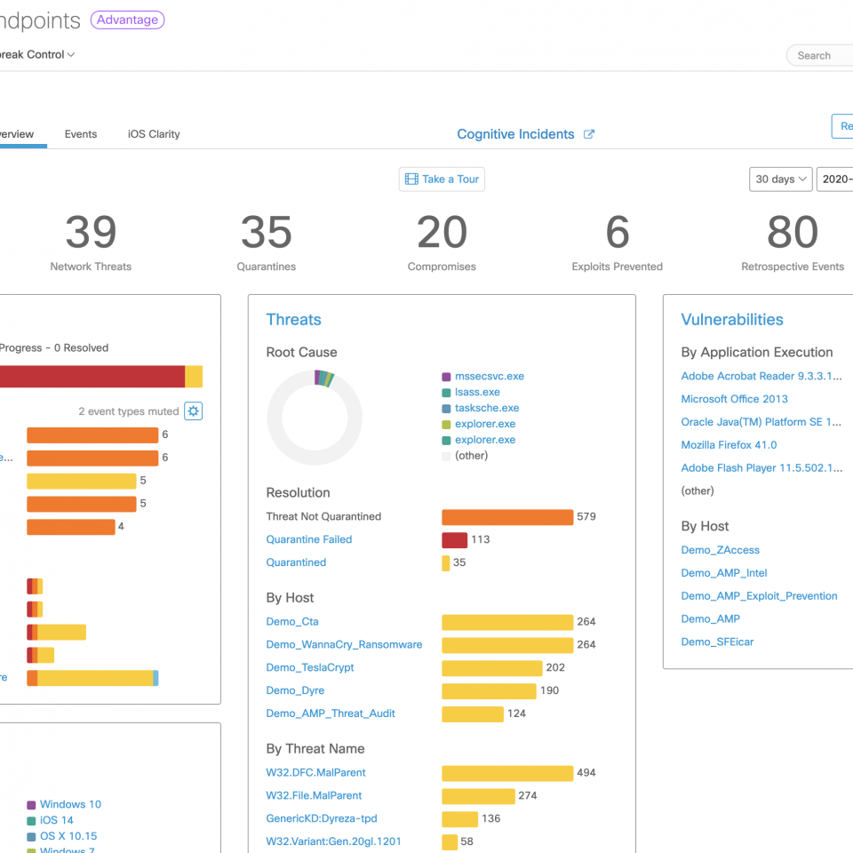Image resolution: width=853 pixels, height=853 pixels.
Task: Click the iOS 14 operating system link
Action: [x=57, y=820]
